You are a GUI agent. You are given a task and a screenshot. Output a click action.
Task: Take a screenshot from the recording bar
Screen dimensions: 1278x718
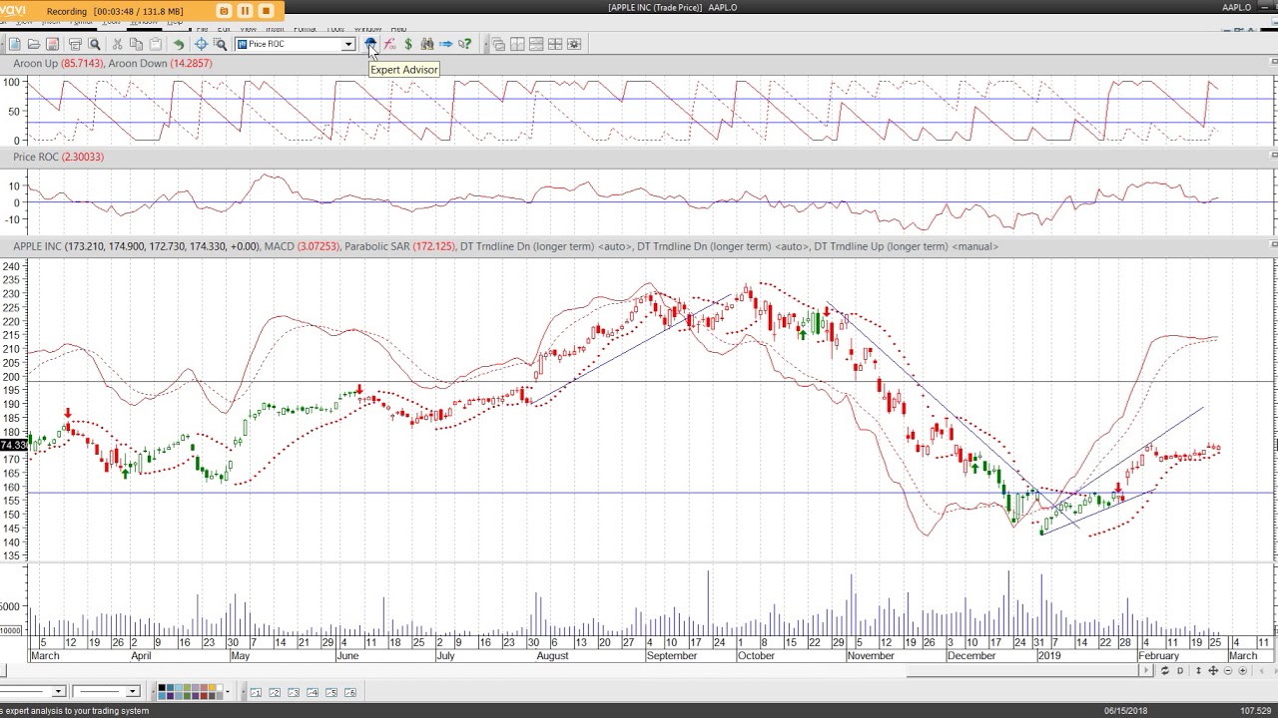pos(224,11)
